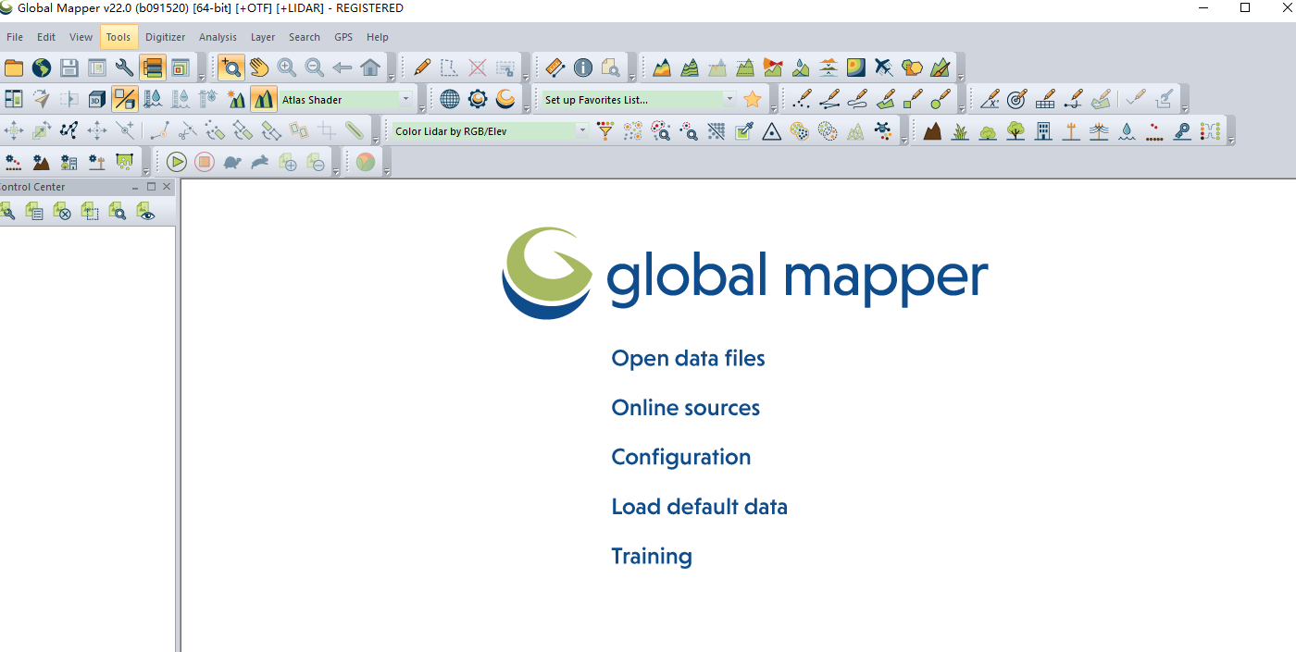Open layer Options via wrench in Control Center
The width and height of the screenshot is (1296, 652).
point(8,212)
